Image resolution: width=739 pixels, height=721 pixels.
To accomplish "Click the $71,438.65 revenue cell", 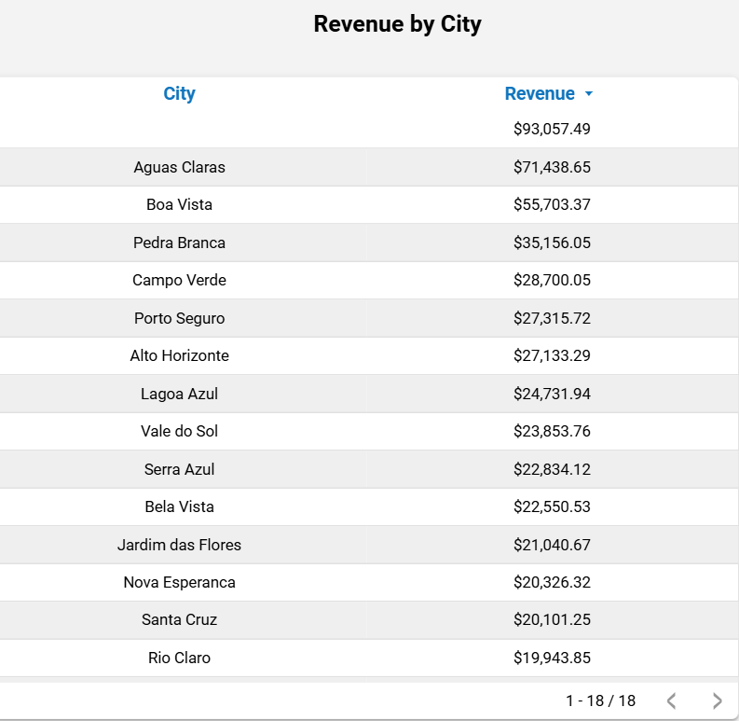I will (x=552, y=168).
